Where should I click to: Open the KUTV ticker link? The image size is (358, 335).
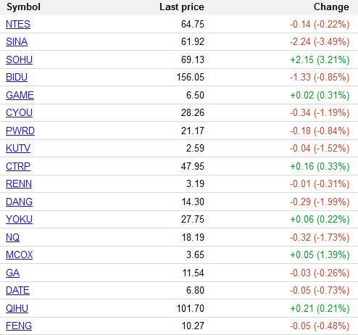(18, 148)
